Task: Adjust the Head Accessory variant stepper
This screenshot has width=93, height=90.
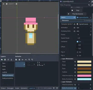Action: coord(90,85)
